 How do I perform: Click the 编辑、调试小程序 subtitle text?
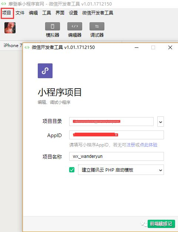(x=54, y=102)
